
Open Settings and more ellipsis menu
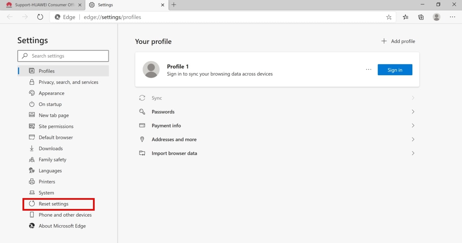[452, 17]
